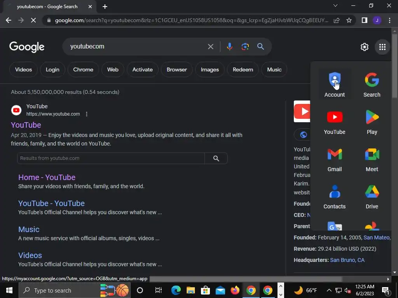Switch to Images results
398x298 pixels.
coord(209,70)
